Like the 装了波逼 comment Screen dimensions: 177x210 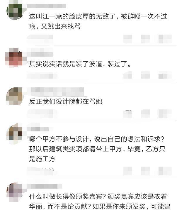pos(165,76)
